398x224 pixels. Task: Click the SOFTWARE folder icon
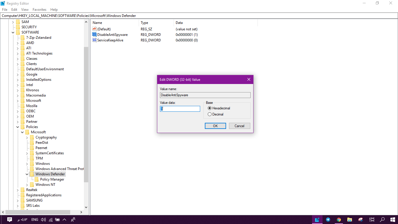click(18, 32)
